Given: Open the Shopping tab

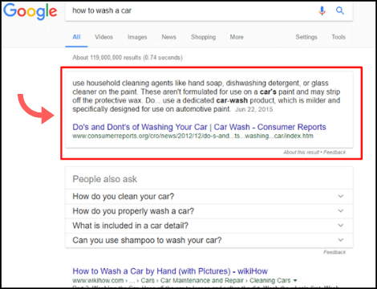Looking at the screenshot, I should pos(203,37).
